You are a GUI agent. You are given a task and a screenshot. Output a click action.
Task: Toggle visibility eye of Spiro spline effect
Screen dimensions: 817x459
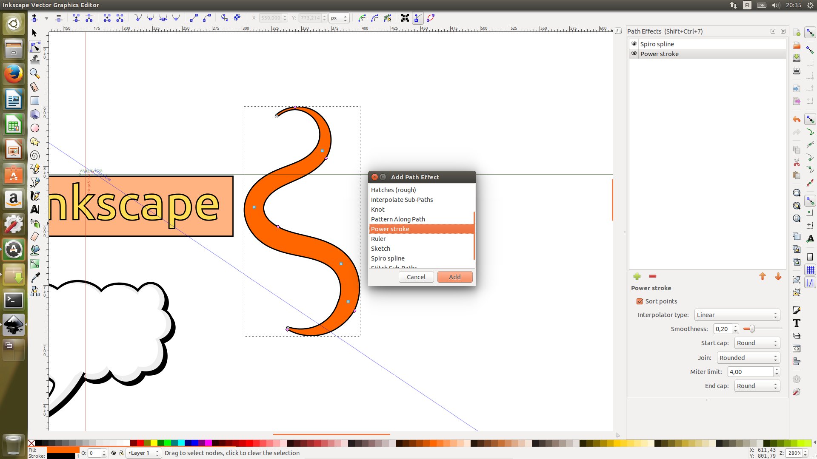(634, 44)
